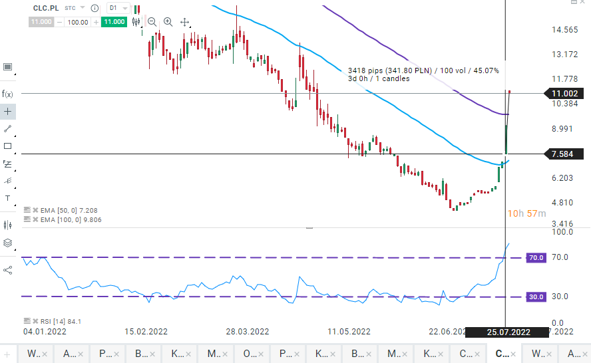Open the layers objects list icon
591x363 pixels.
pyautogui.click(x=7, y=243)
